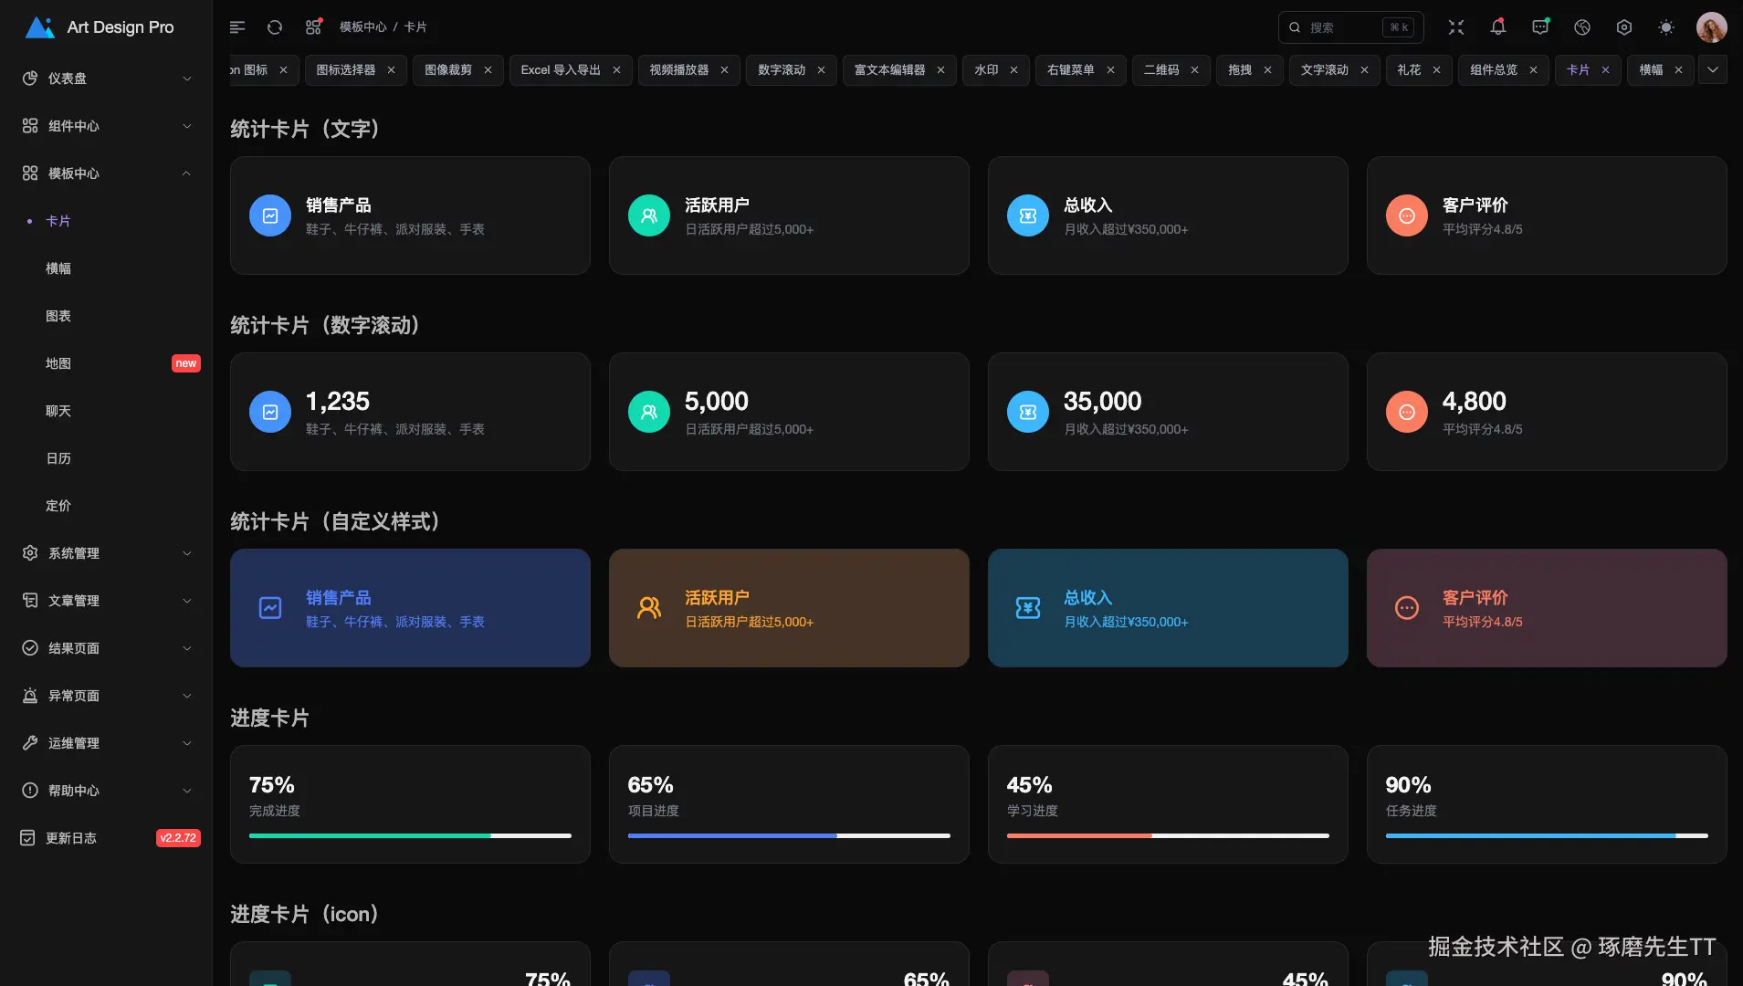Close the 视频播放器 tab
This screenshot has width=1743, height=986.
[x=724, y=70]
